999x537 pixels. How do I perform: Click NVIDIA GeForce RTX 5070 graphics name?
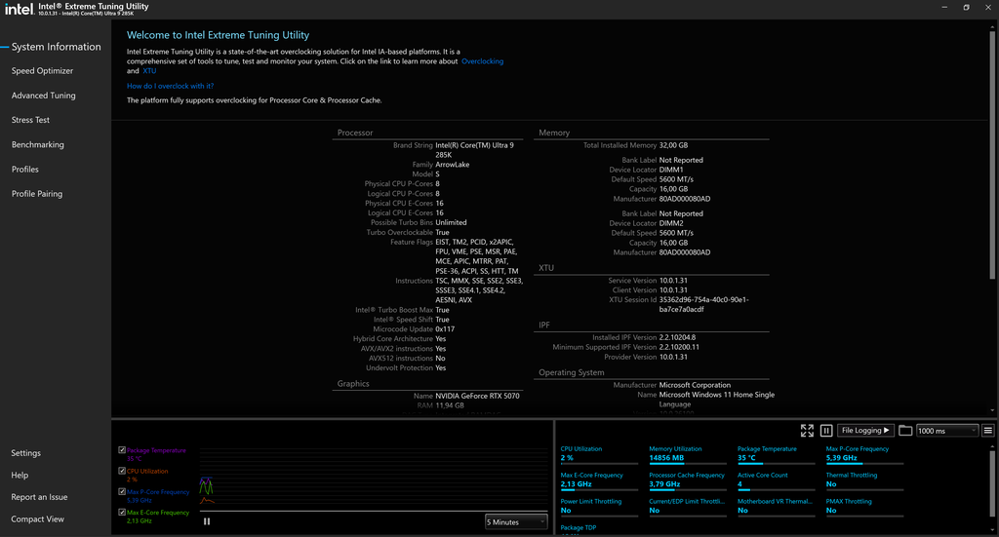477,396
